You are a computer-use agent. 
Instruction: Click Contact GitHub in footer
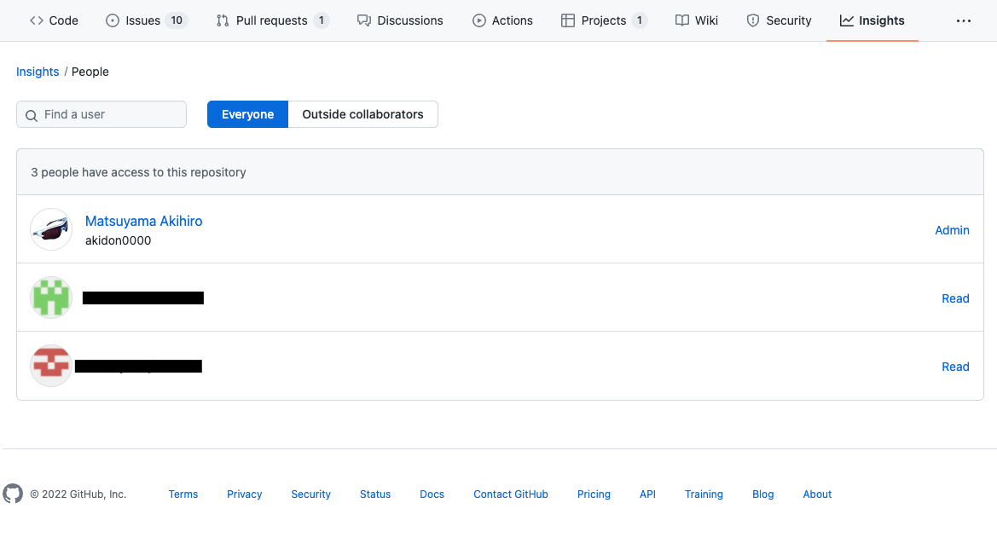coord(511,494)
